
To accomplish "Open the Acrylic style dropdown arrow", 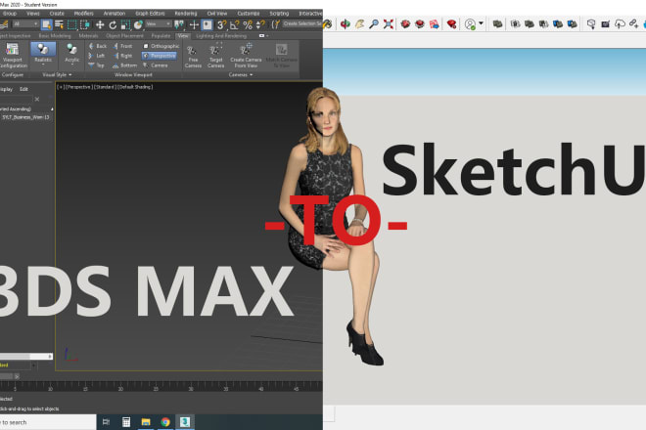I will 72,64.
